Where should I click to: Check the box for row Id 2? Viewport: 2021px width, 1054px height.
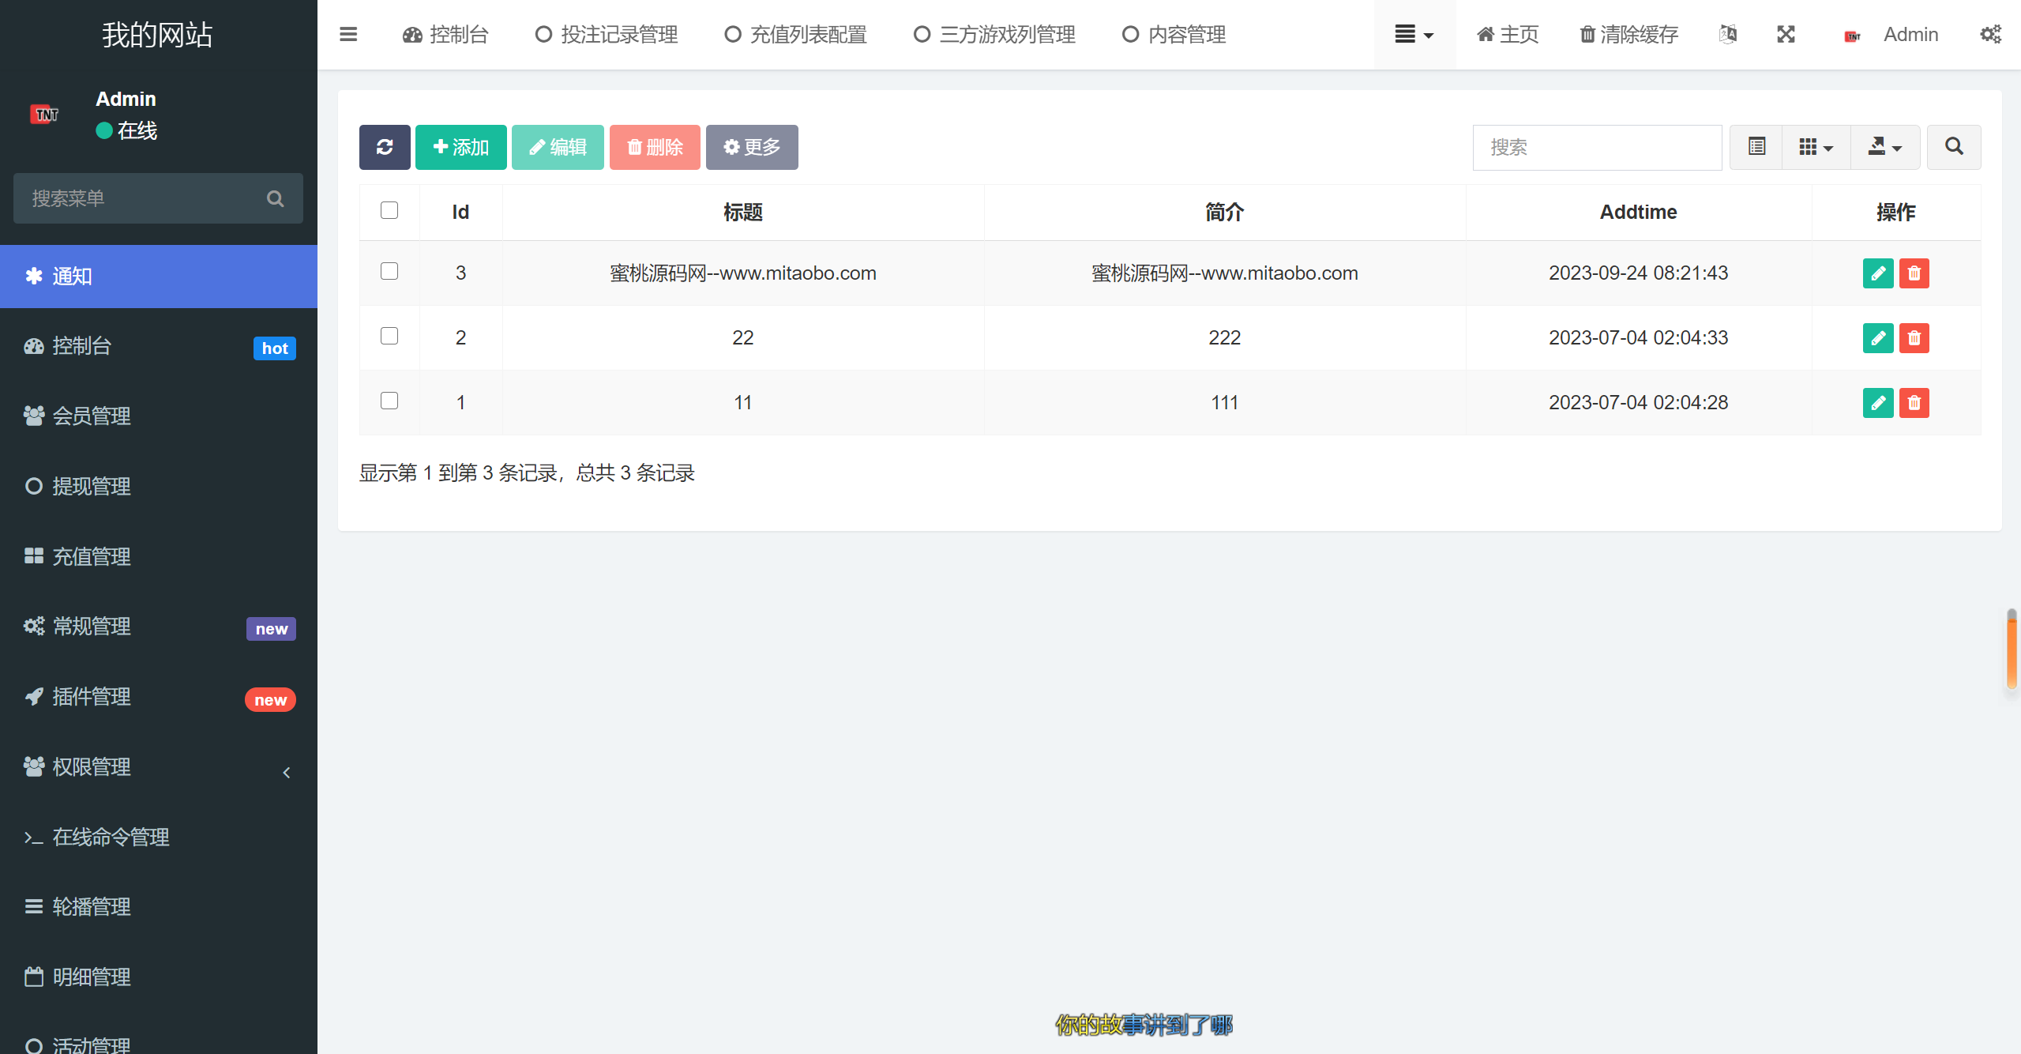pyautogui.click(x=389, y=336)
